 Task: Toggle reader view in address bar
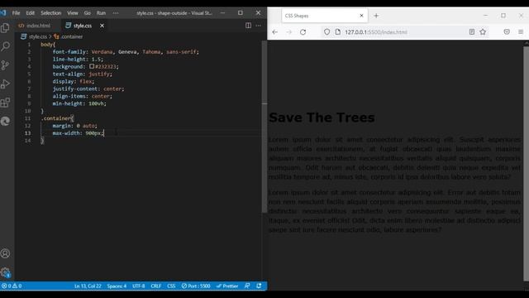(x=472, y=31)
